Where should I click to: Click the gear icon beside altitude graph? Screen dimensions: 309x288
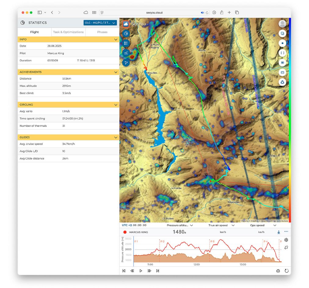tap(286, 240)
